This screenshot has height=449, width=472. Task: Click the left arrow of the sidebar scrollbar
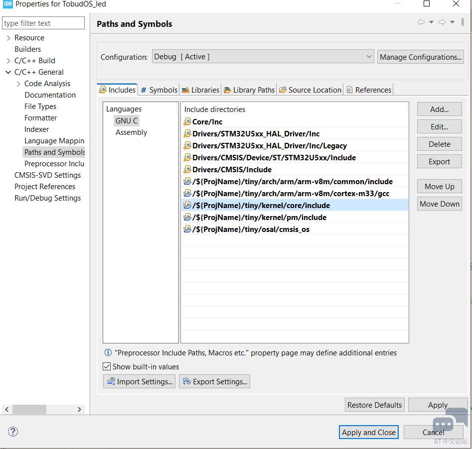[x=7, y=409]
